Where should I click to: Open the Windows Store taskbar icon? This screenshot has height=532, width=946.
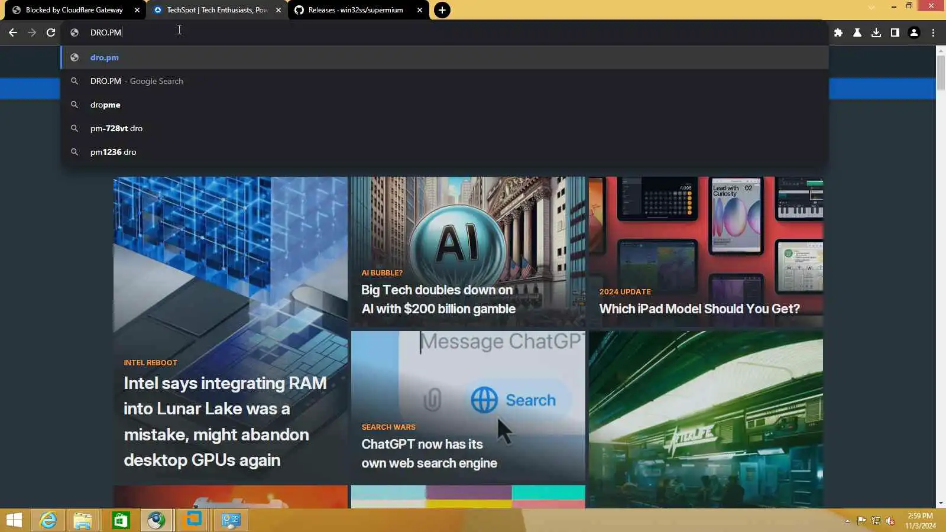click(121, 520)
